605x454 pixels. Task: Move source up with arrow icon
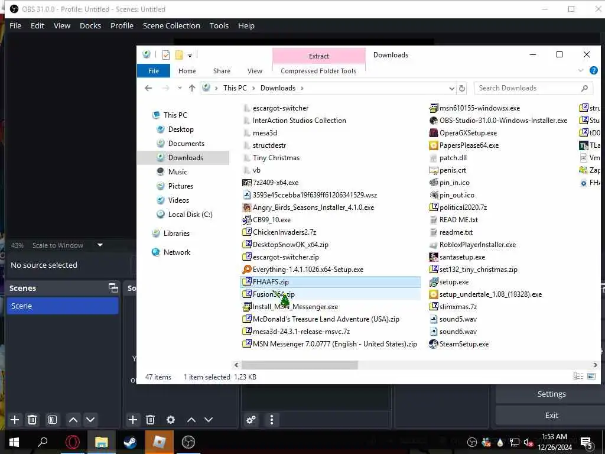[191, 420]
